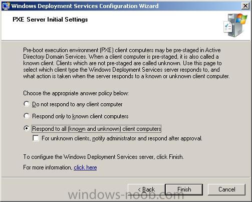The height and width of the screenshot is (202, 252).
Task: Click the 'For more information,' text
Action: pos(48,167)
